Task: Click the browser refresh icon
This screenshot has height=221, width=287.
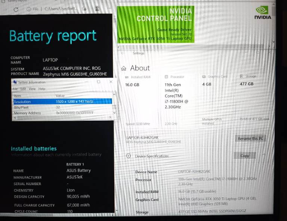Action: tap(16, 9)
